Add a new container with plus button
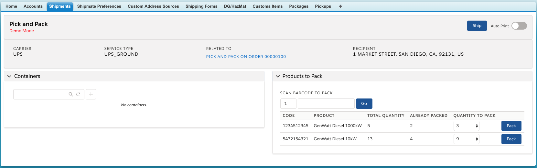 coord(91,94)
